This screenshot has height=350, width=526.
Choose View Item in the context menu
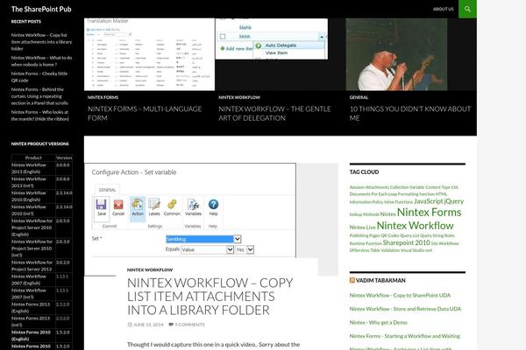[276, 52]
